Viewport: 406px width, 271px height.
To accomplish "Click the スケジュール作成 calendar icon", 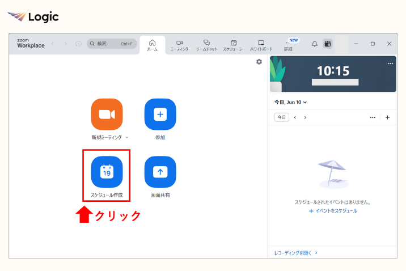I will click(107, 172).
